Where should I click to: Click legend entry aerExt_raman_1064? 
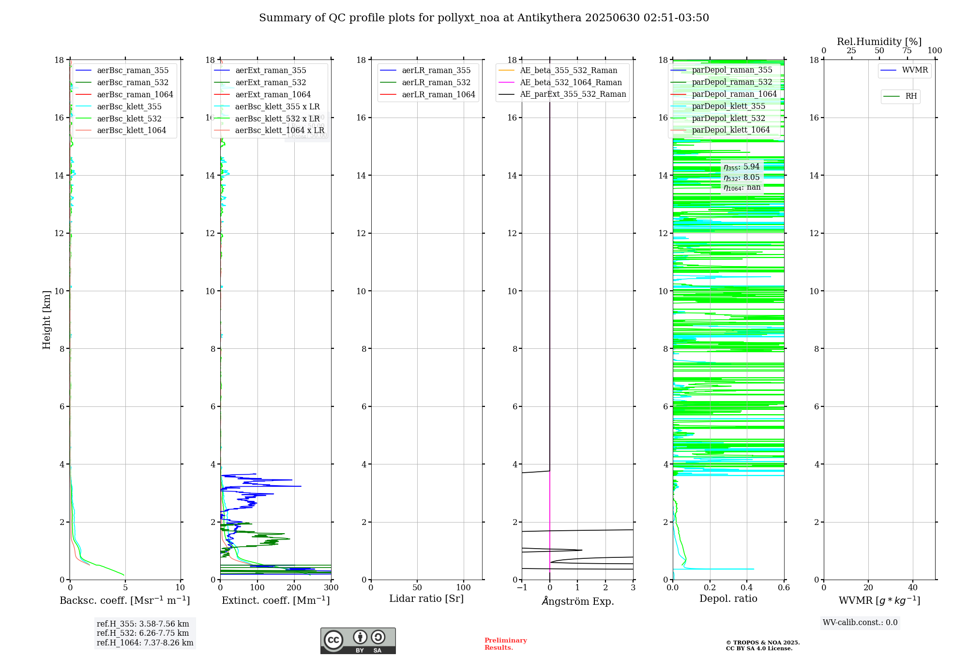pyautogui.click(x=273, y=95)
